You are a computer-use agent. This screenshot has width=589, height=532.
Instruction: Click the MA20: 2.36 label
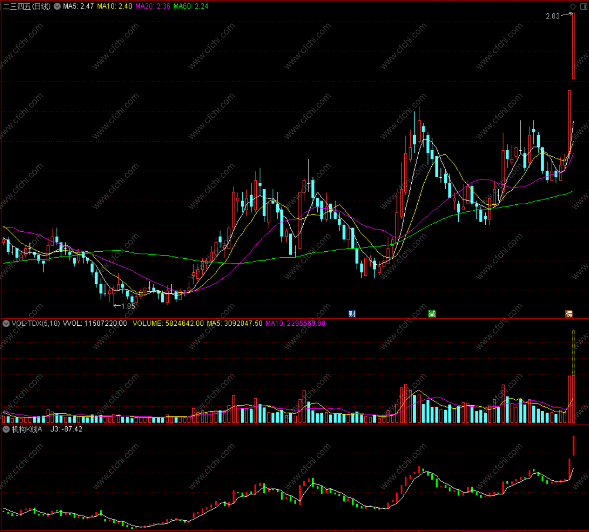153,6
